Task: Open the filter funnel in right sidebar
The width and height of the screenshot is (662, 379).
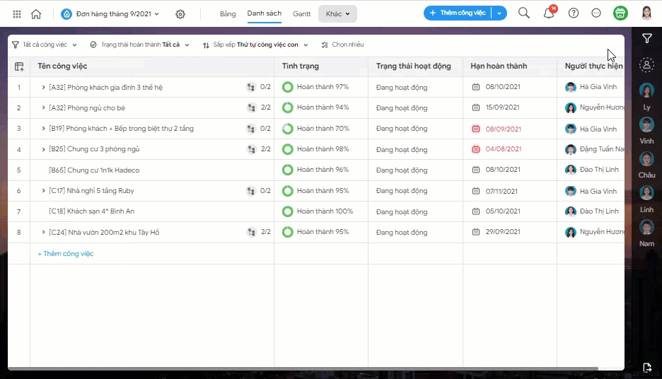Action: click(647, 38)
